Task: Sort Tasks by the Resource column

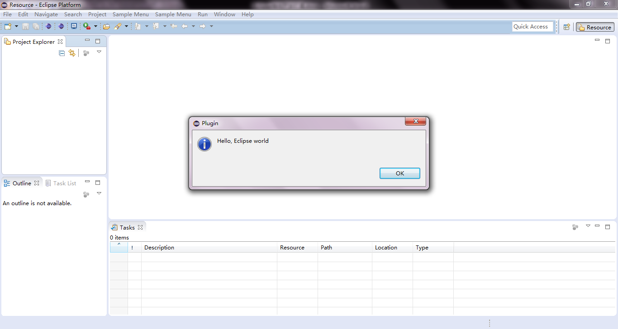Action: tap(298, 247)
